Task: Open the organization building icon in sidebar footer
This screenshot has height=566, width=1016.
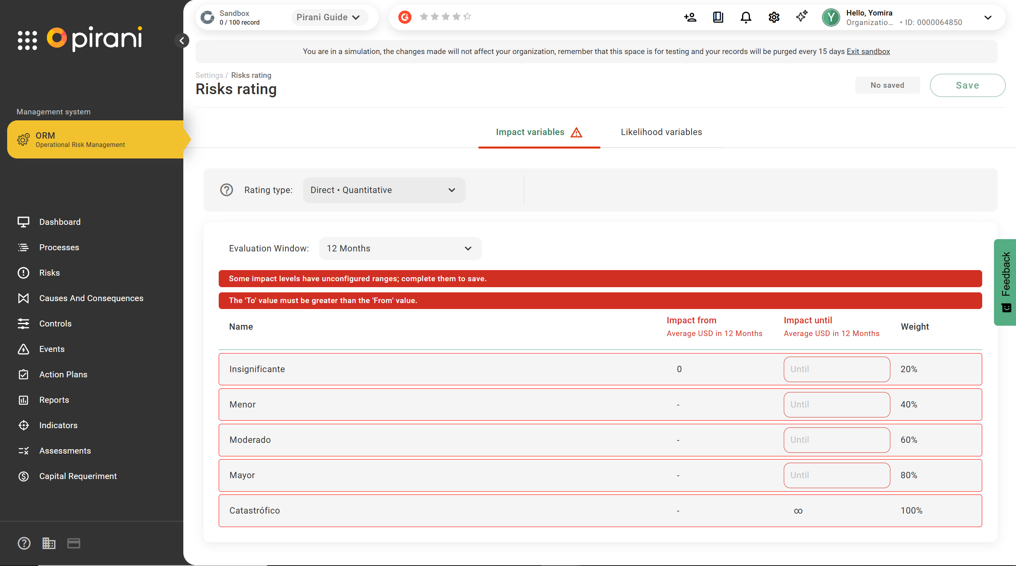Action: pos(49,543)
